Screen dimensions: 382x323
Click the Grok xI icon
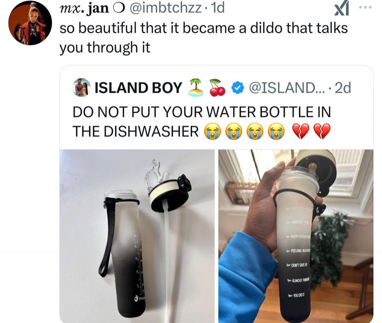pos(342,10)
